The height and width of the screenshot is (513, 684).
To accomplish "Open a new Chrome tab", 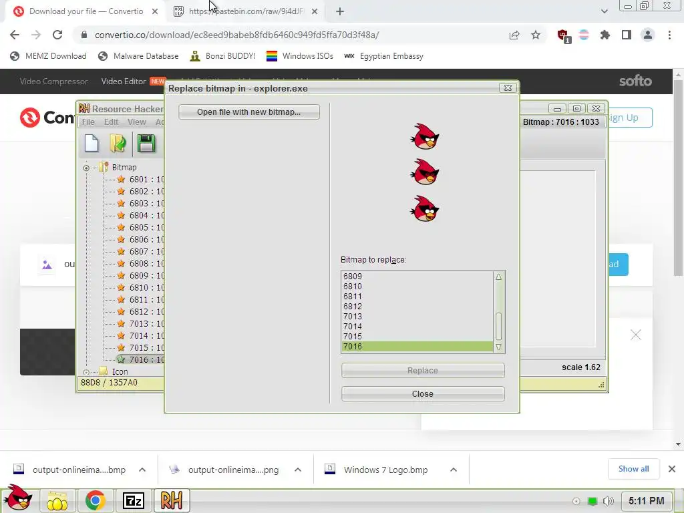I will (340, 12).
